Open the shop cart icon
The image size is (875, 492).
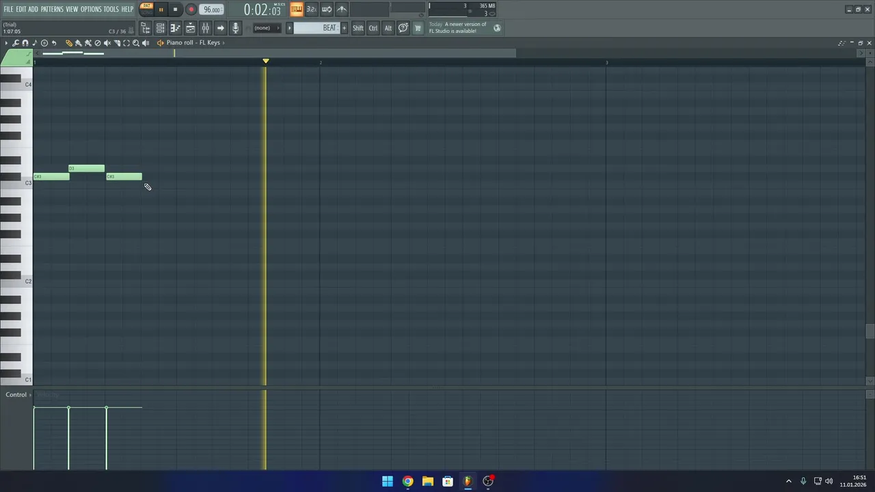[418, 28]
